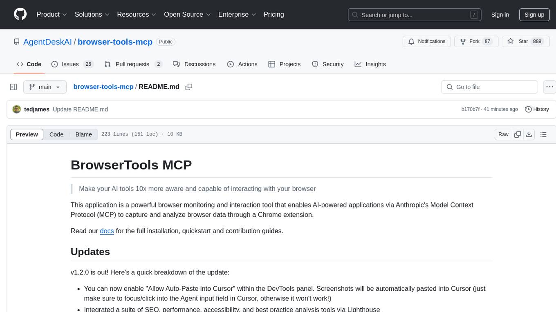The image size is (556, 312).
Task: Open the main branch selector
Action: click(45, 87)
